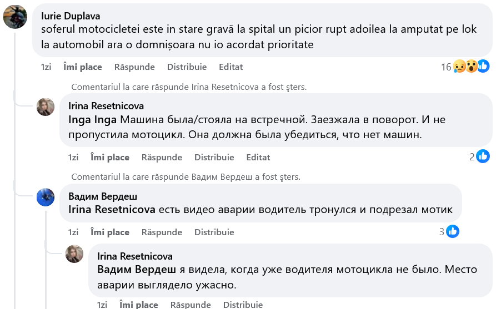Click the like icon with count 3
The image size is (496, 309).
pyautogui.click(x=453, y=232)
